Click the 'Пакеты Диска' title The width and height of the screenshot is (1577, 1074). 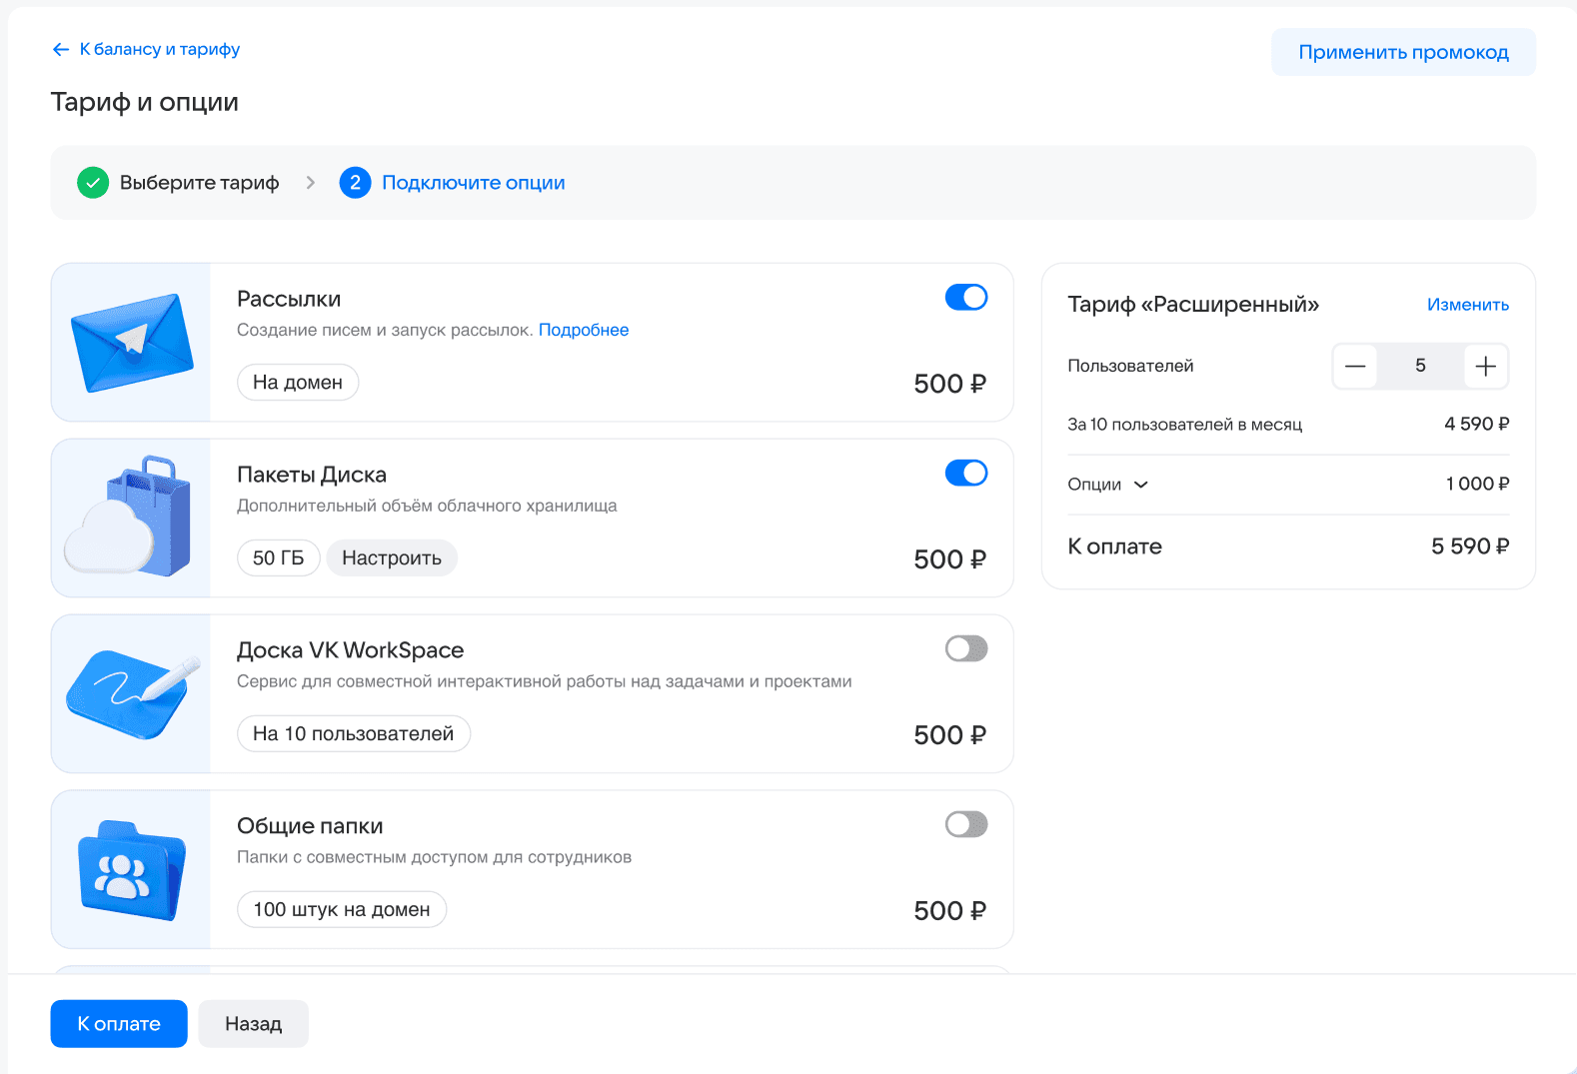312,475
